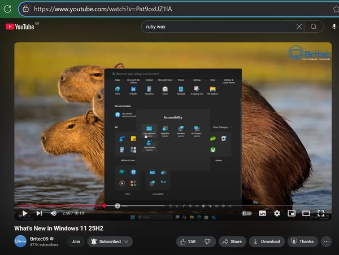The image size is (339, 255).
Task: Select the YouTube URL in the address bar
Action: (x=103, y=9)
